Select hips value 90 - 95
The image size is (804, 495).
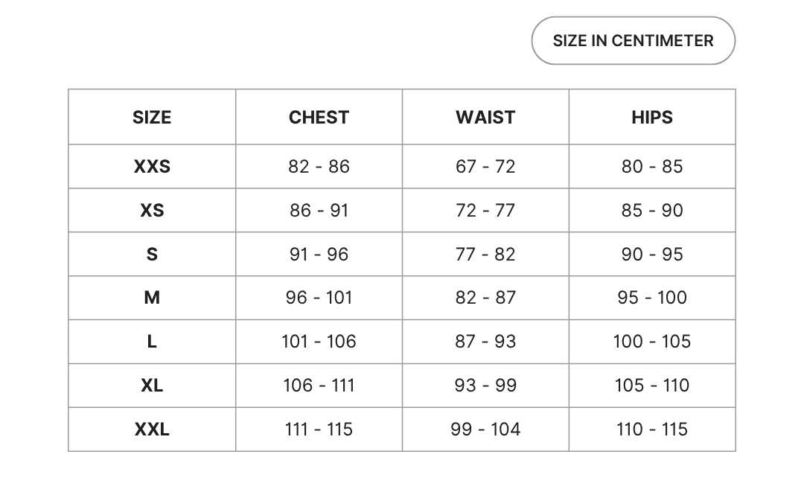tap(652, 255)
